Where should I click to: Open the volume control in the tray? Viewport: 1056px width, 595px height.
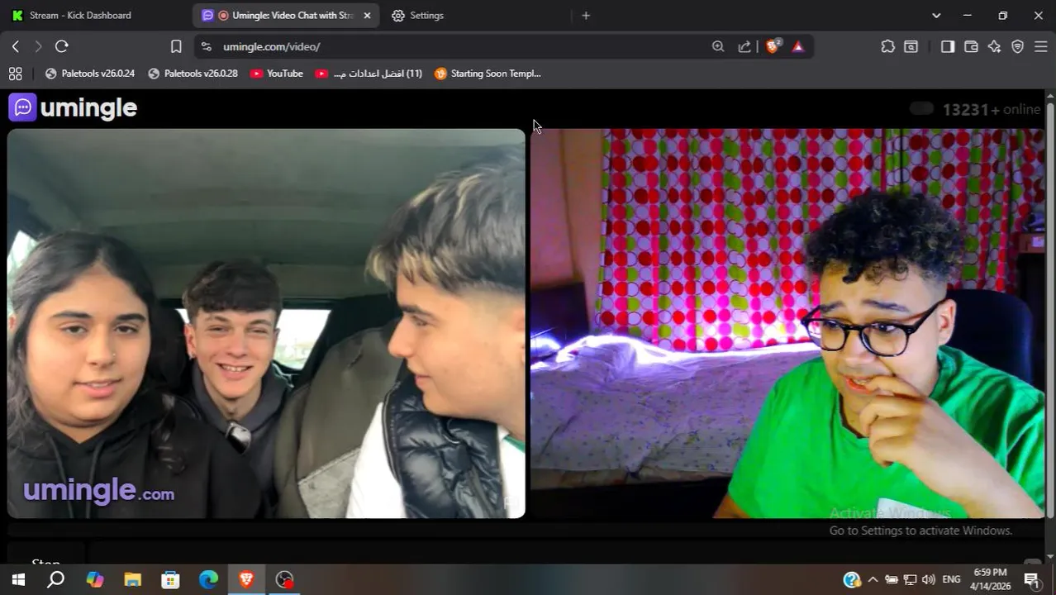click(x=928, y=579)
